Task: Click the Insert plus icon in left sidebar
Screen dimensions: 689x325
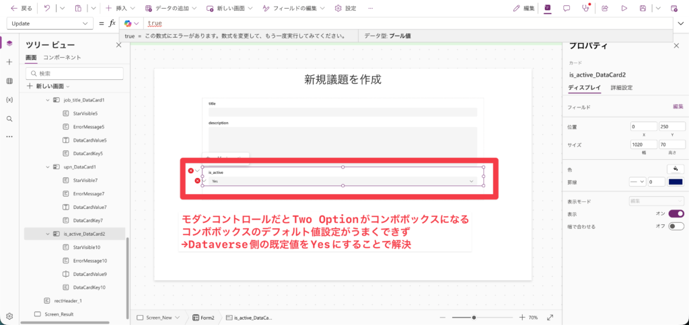Action: point(9,62)
